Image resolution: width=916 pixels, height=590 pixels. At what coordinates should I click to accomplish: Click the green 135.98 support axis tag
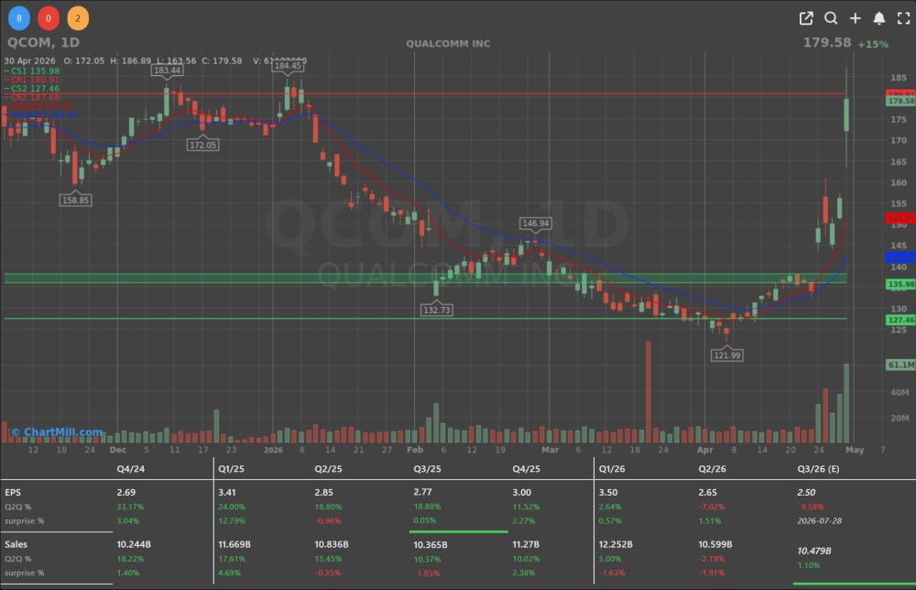click(900, 285)
